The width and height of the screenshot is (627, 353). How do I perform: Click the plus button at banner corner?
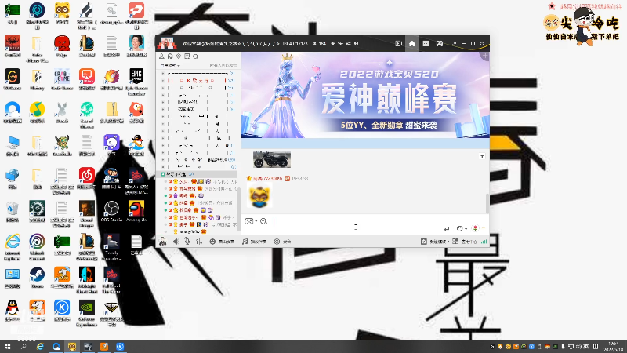coord(484,56)
